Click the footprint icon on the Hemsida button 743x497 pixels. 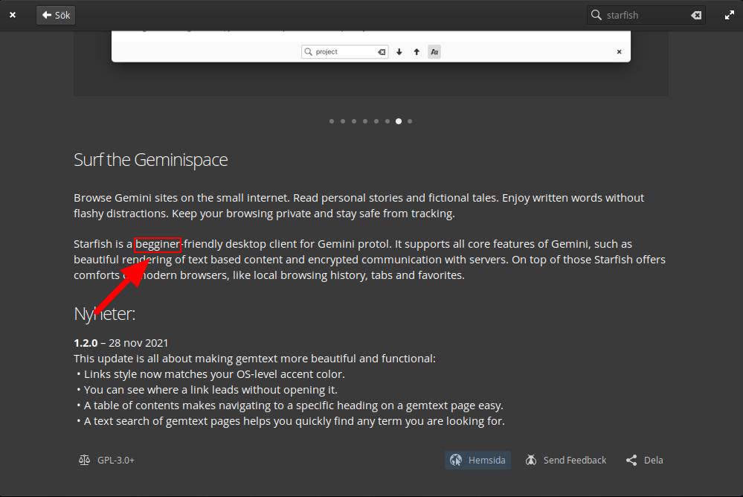tap(455, 460)
